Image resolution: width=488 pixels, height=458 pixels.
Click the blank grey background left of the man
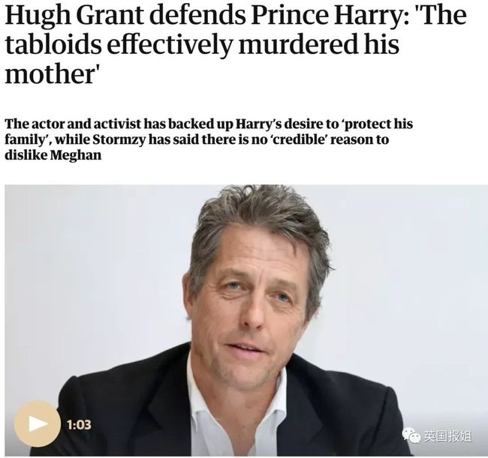93,264
